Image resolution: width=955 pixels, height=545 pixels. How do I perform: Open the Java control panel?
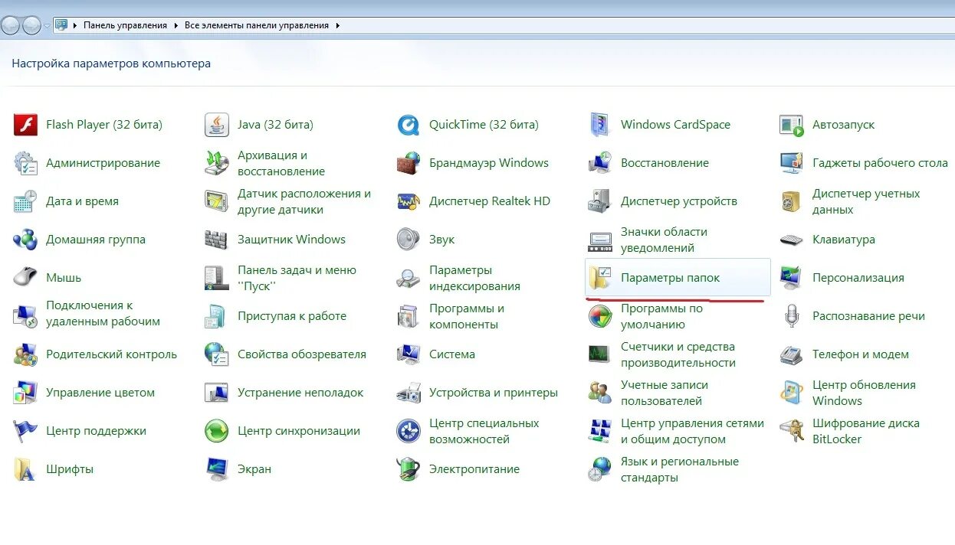(x=274, y=124)
